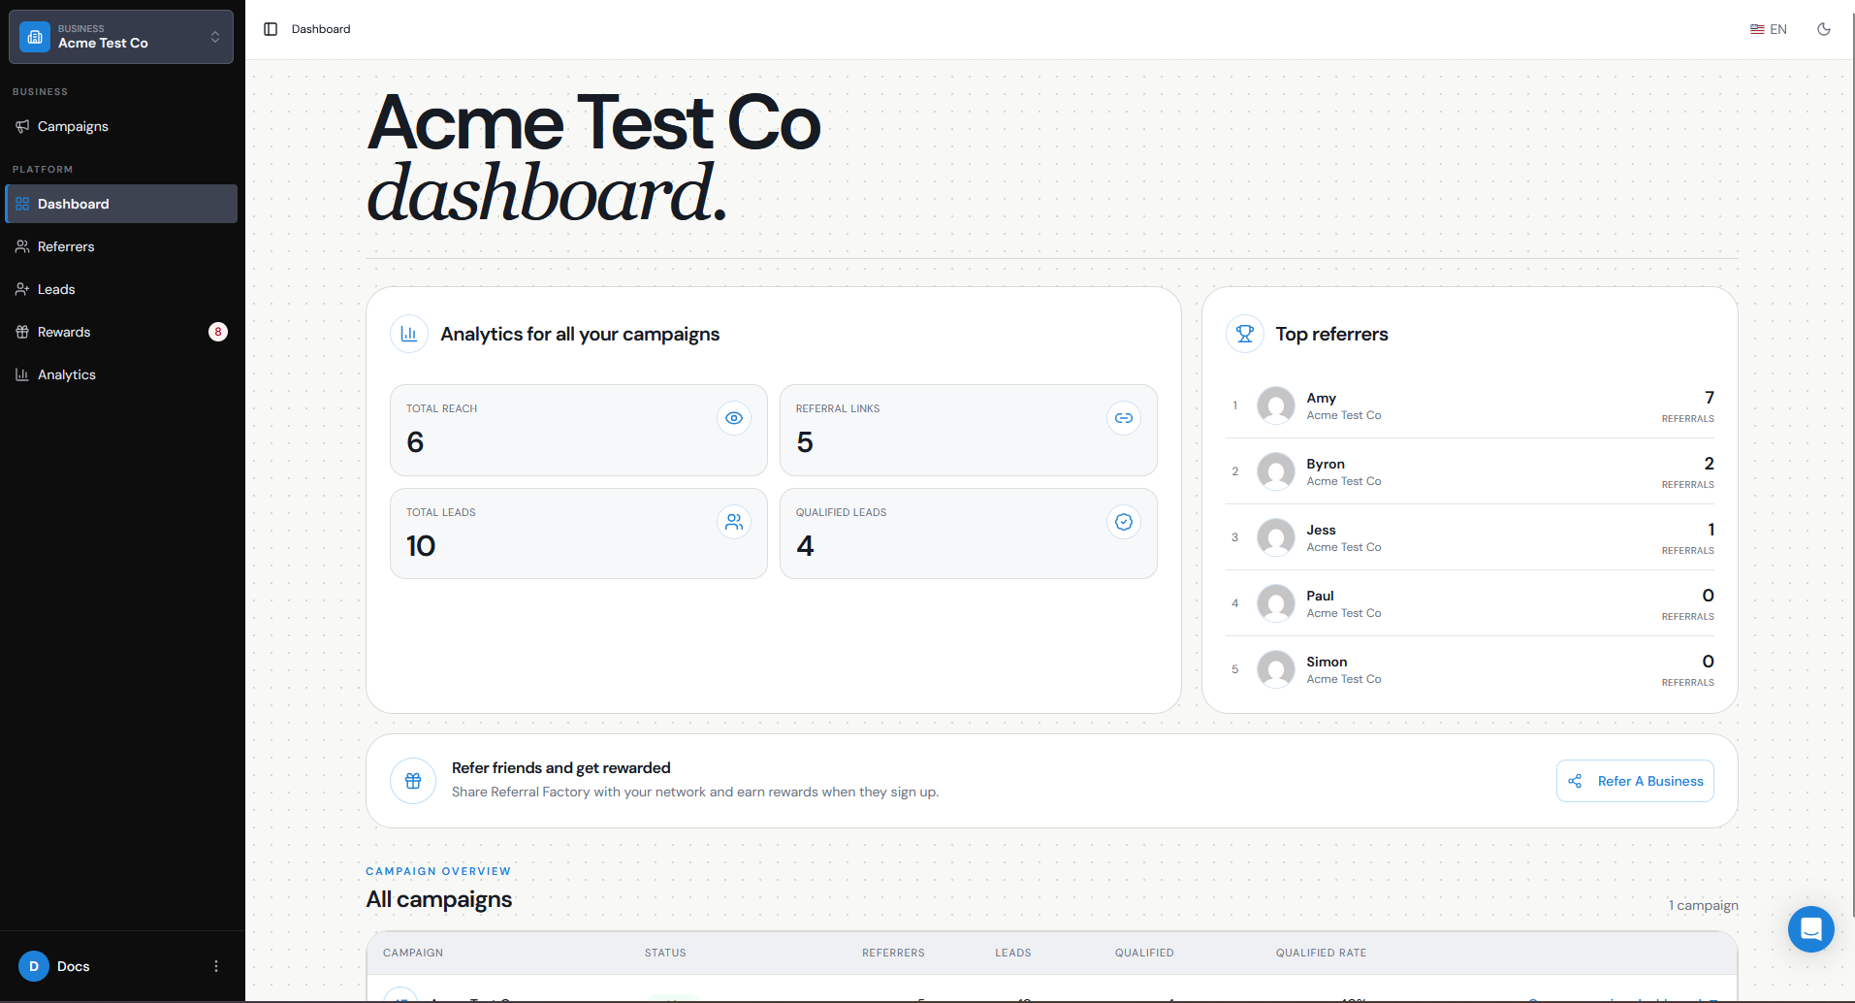Expand the Acme Test Co business switcher
The height and width of the screenshot is (1003, 1855).
click(x=121, y=37)
